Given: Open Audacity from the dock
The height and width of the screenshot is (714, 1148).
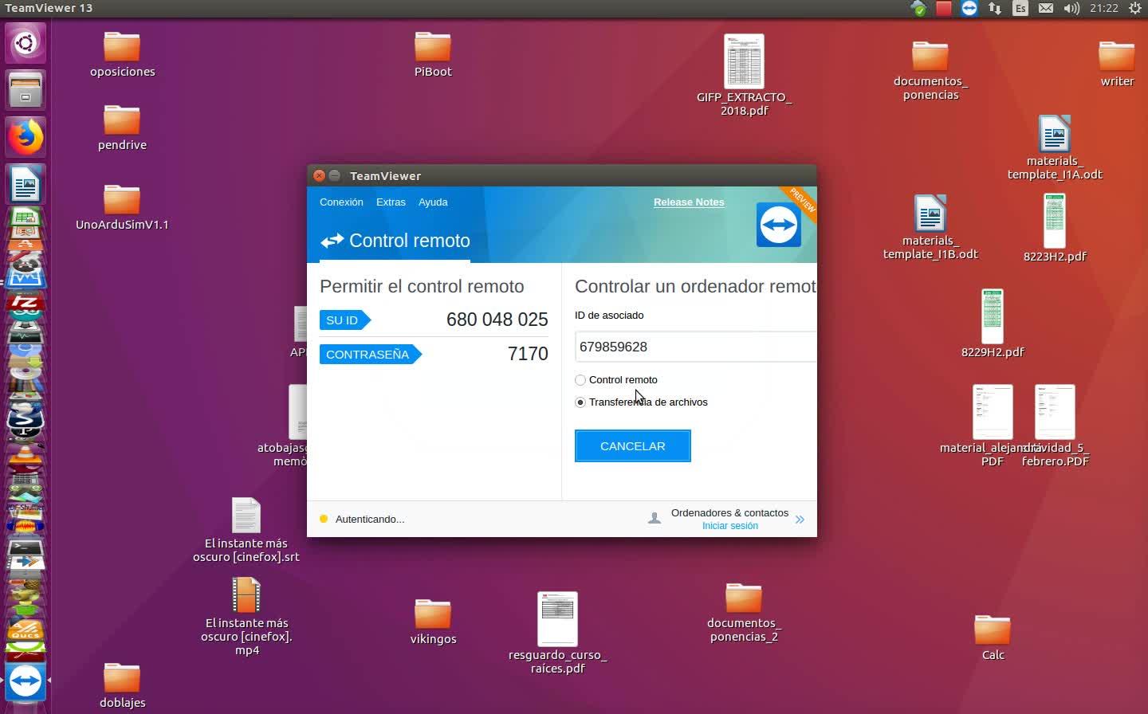Looking at the screenshot, I should [26, 524].
